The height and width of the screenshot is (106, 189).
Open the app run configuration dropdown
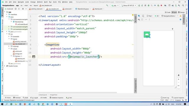[x=115, y=5]
